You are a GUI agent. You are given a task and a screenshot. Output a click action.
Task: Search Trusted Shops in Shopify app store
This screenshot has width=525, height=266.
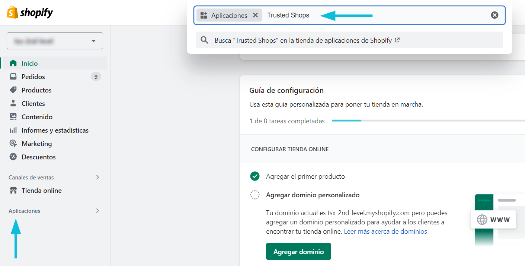tap(349, 40)
